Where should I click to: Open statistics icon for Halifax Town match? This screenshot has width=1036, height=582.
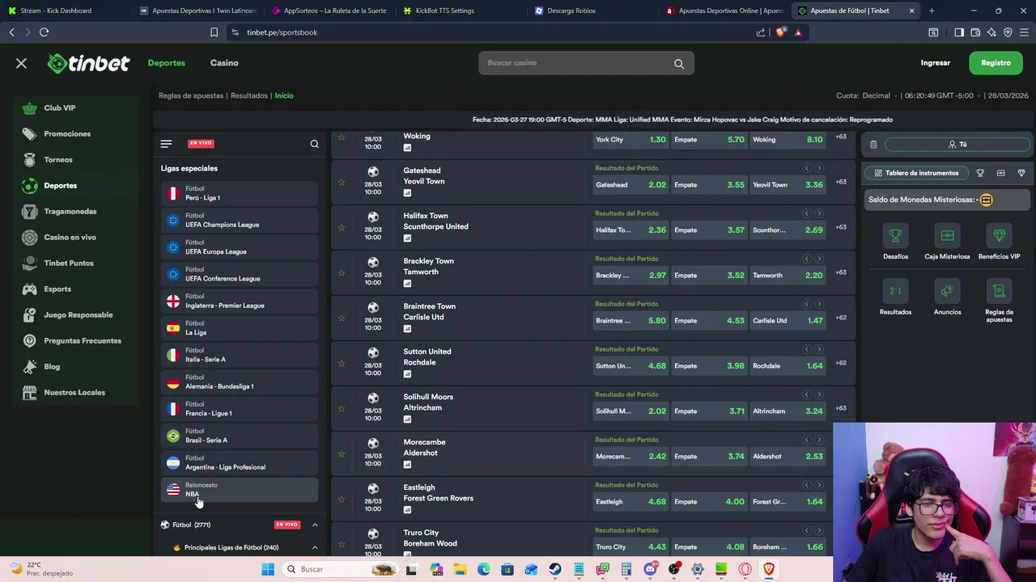407,238
